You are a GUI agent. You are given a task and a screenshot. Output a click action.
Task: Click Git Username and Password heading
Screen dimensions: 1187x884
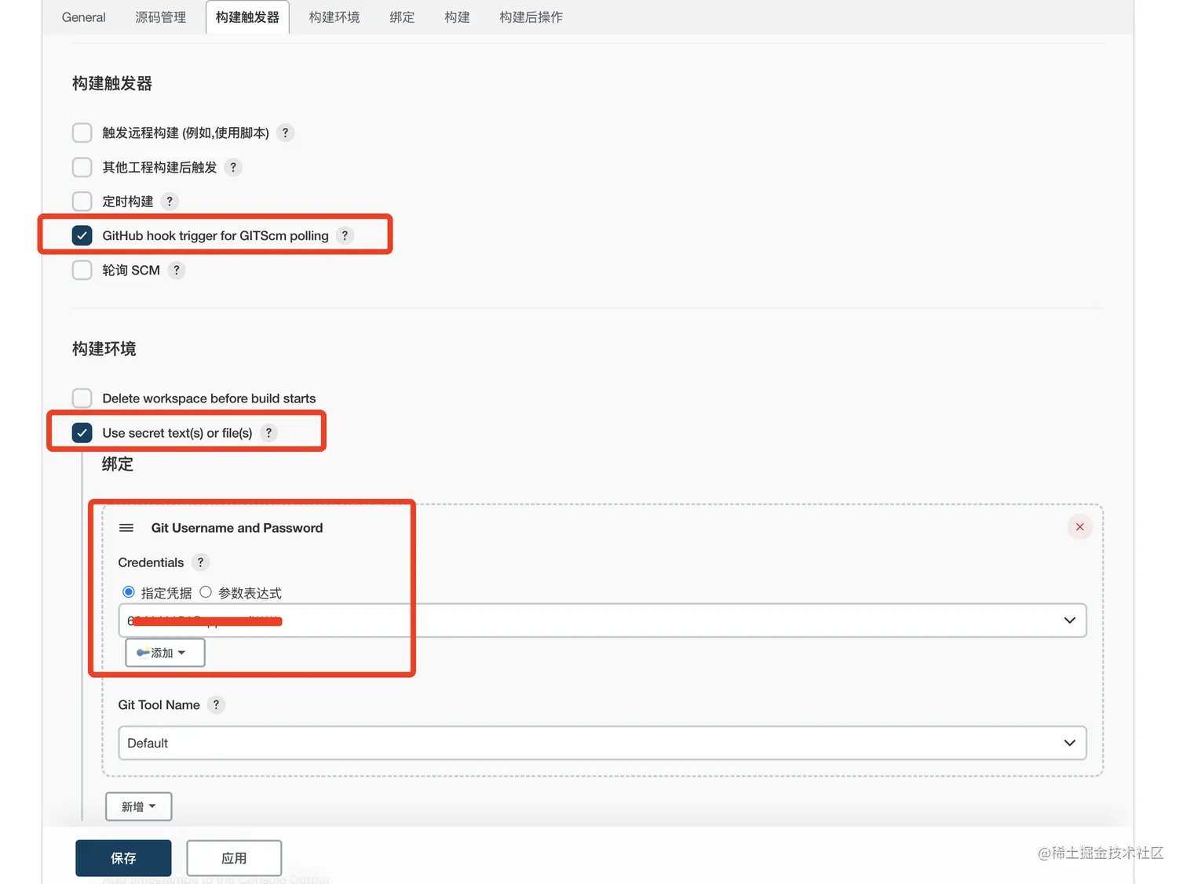(x=237, y=528)
